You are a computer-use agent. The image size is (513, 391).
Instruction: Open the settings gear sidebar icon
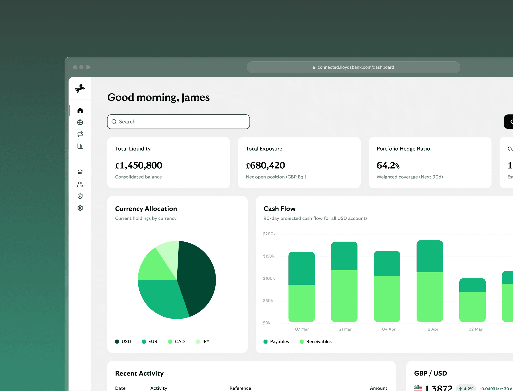coord(80,208)
